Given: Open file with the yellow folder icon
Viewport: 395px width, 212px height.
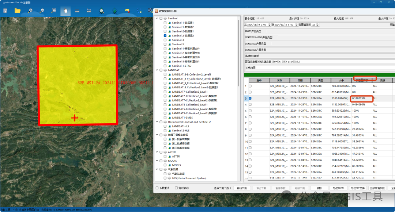Looking at the screenshot, I should click(x=18, y=11).
